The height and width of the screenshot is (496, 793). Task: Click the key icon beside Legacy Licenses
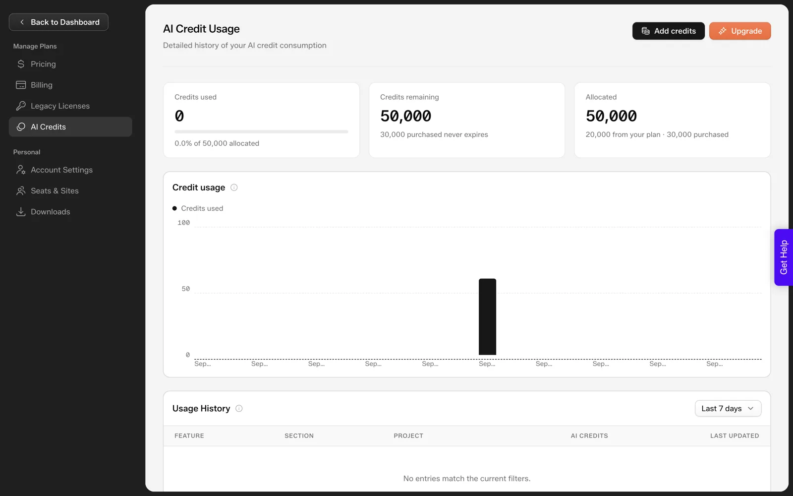(x=21, y=106)
